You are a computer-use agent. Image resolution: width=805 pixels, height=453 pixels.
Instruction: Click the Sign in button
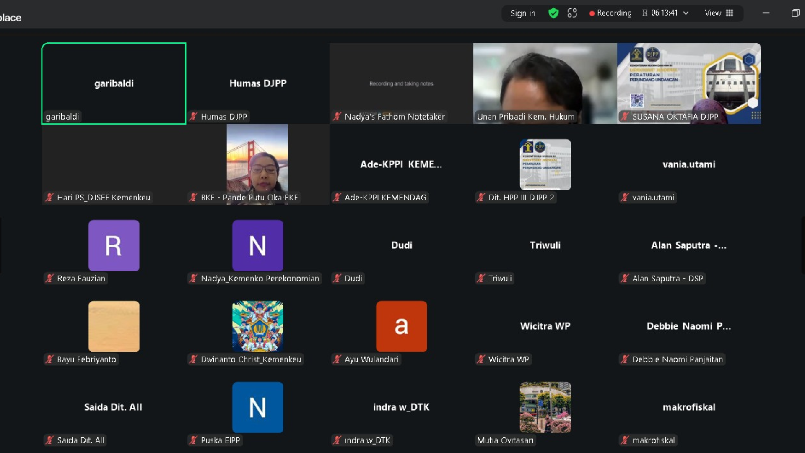(523, 13)
